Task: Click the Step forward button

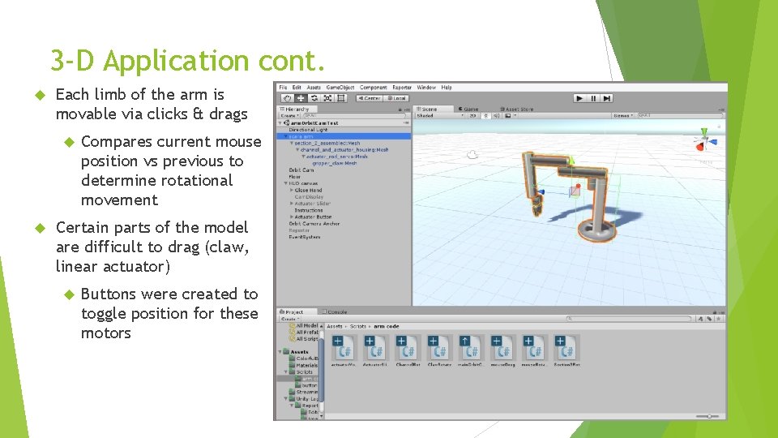Action: point(606,98)
